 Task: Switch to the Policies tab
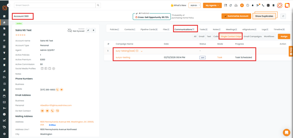(x=114, y=29)
